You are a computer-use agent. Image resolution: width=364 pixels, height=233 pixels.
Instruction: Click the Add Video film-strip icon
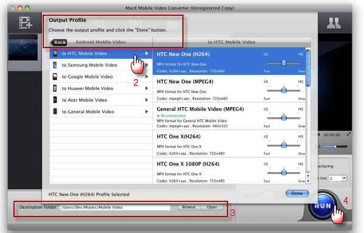pos(26,23)
